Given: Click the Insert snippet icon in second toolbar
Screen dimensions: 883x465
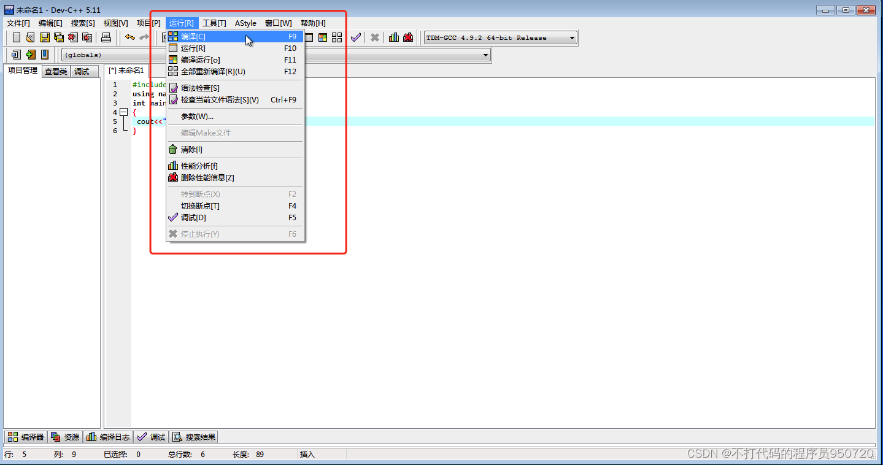Looking at the screenshot, I should pos(17,55).
